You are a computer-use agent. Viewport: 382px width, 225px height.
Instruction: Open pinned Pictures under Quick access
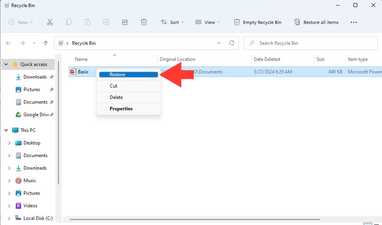tap(32, 90)
